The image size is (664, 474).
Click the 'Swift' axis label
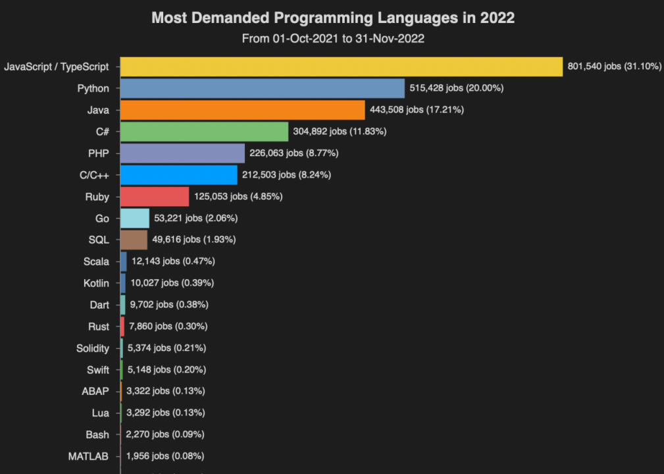click(98, 370)
